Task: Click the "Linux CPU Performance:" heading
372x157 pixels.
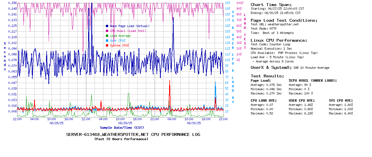Action: (x=279, y=40)
